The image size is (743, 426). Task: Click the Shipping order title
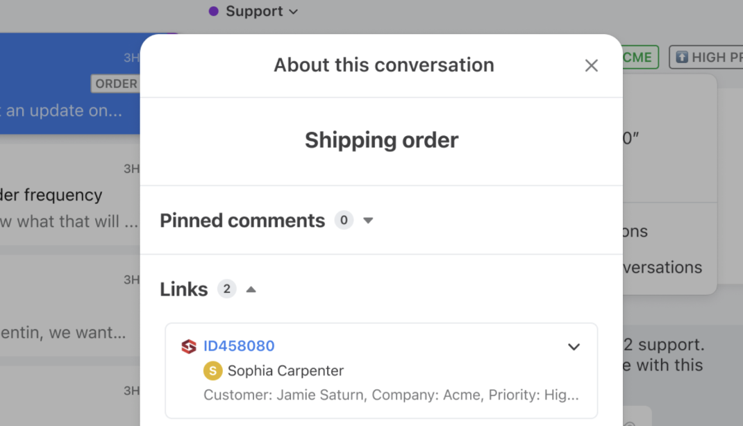(x=381, y=140)
